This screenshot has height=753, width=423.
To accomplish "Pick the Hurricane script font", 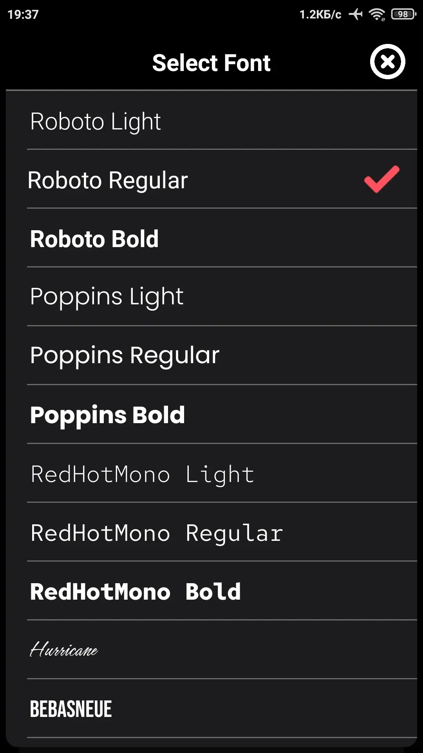I will coord(64,650).
